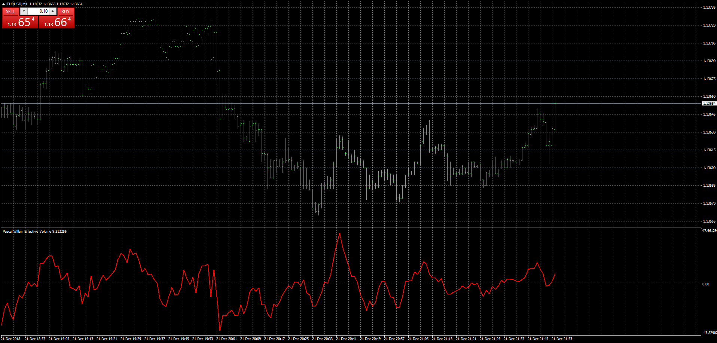Image resolution: width=717 pixels, height=343 pixels.
Task: Click time axis label 21 Dec 20:01
Action: (226, 339)
